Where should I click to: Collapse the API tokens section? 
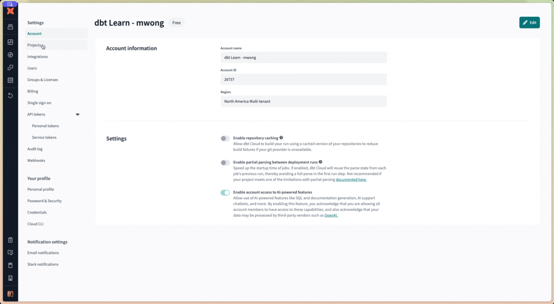click(x=78, y=114)
